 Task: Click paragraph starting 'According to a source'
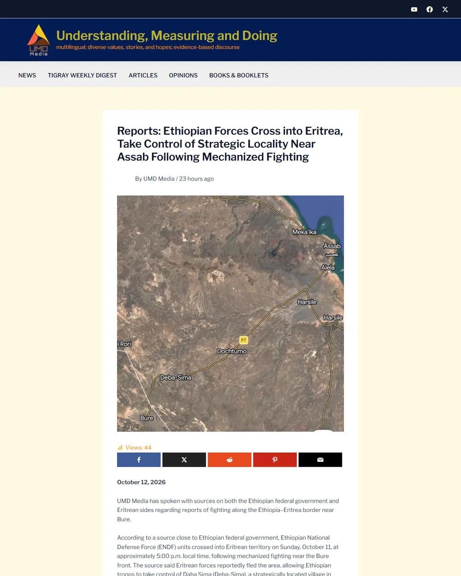[228, 556]
